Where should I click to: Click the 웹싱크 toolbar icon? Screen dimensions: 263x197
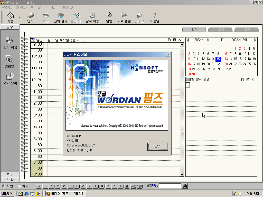[139, 17]
